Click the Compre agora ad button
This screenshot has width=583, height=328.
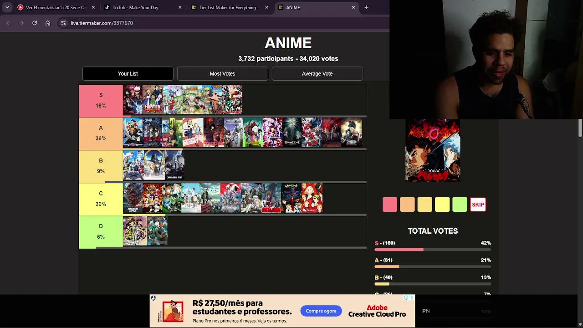pyautogui.click(x=321, y=311)
